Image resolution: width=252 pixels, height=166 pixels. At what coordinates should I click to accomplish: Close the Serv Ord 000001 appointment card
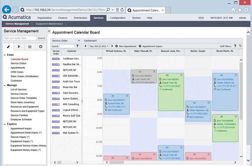point(181,75)
